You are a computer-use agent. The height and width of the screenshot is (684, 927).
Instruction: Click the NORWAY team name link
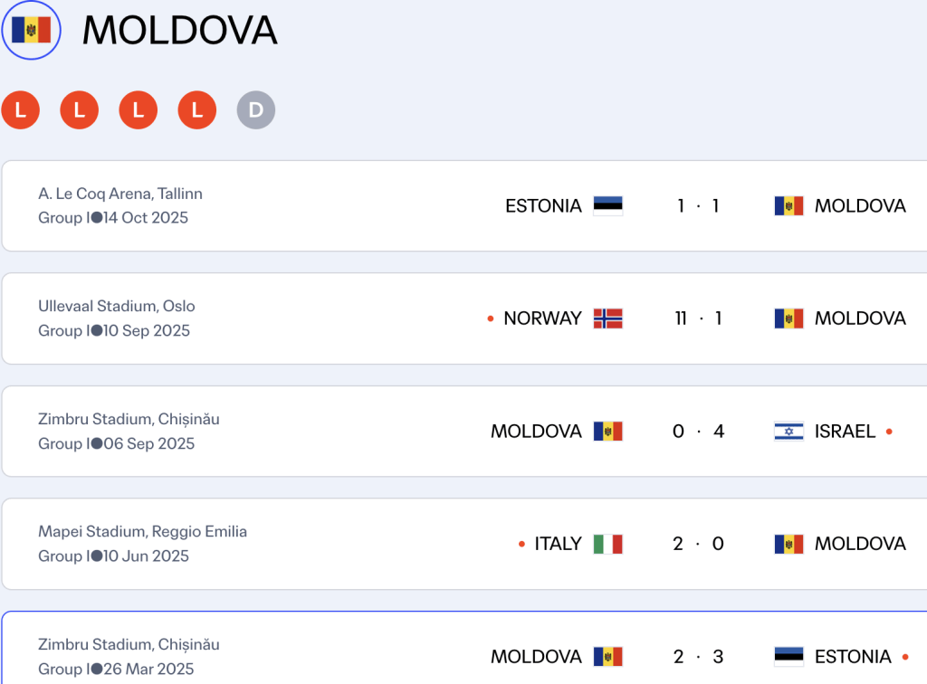point(543,318)
